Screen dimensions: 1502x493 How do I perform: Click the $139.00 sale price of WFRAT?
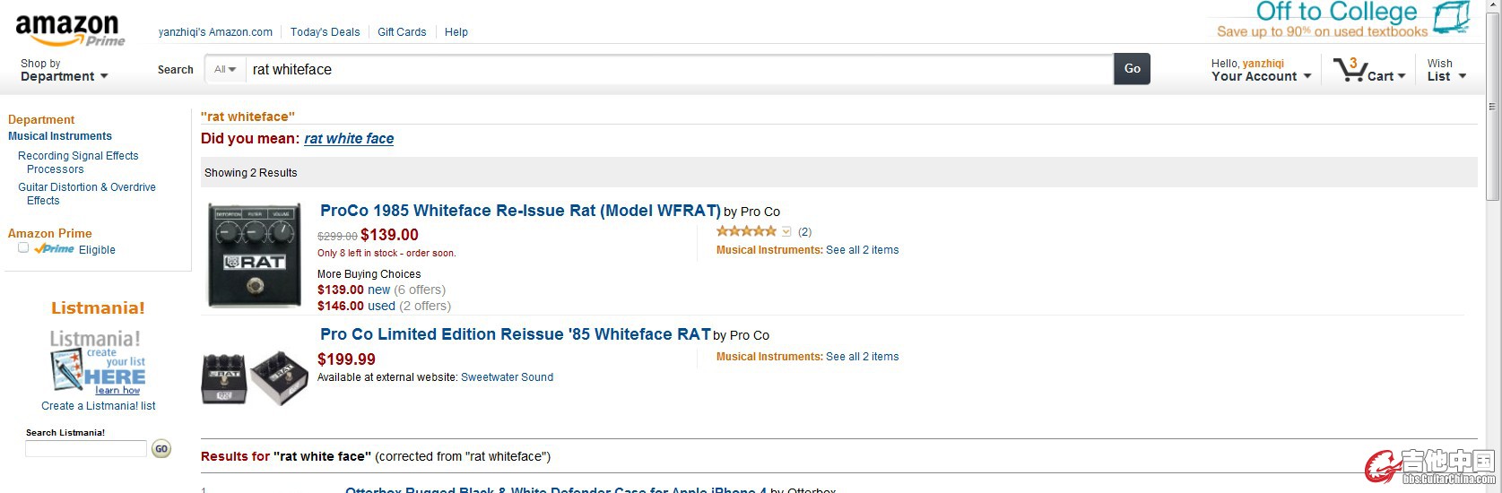pos(389,235)
